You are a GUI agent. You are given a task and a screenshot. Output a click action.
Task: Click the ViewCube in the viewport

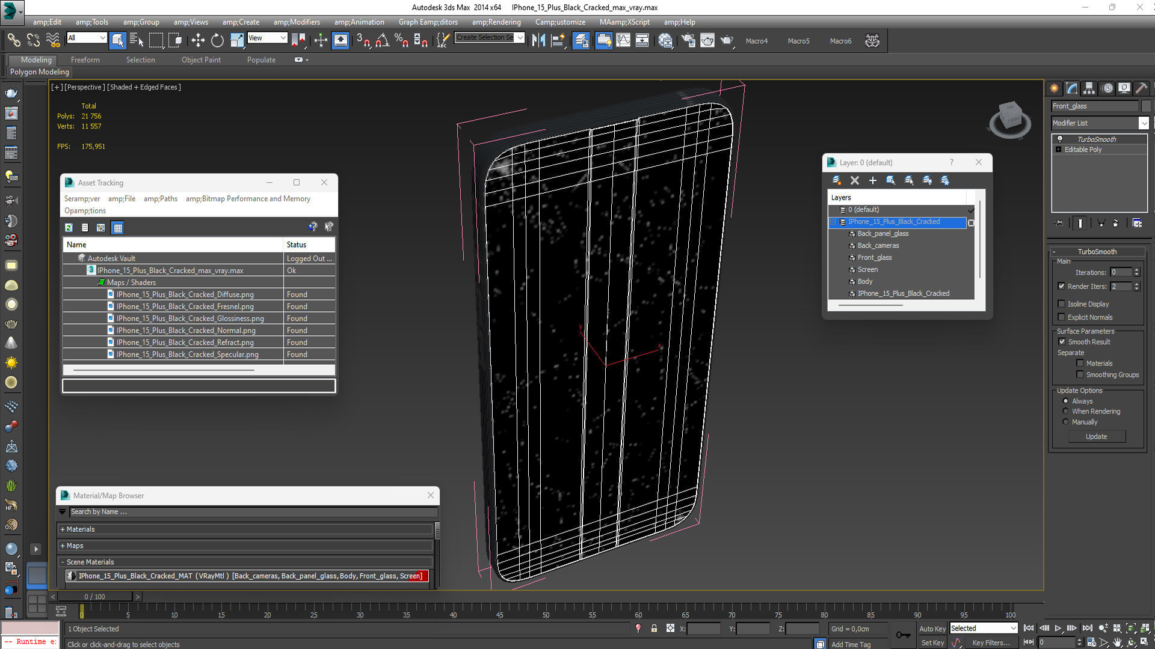point(1010,120)
